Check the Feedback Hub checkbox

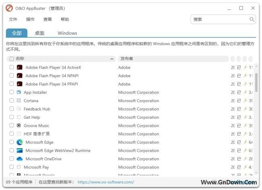[12, 109]
